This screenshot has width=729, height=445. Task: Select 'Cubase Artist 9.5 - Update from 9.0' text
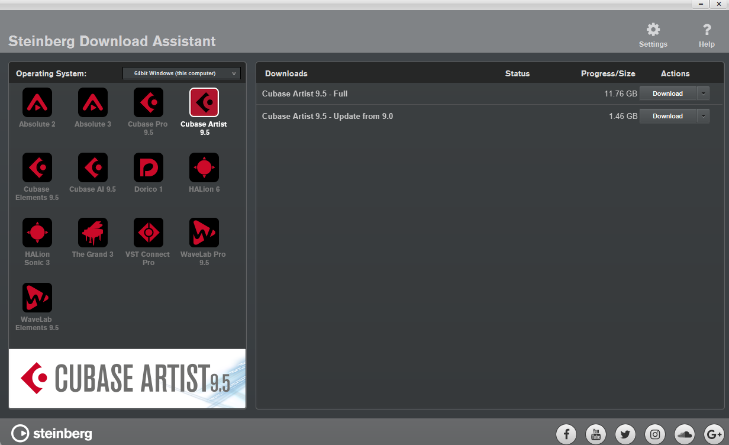327,116
